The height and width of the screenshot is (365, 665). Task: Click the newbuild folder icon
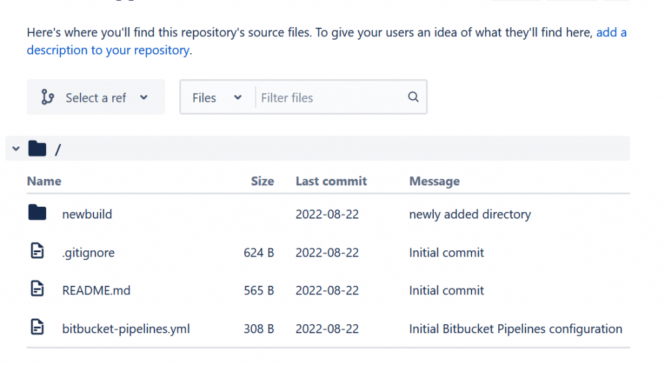click(37, 213)
